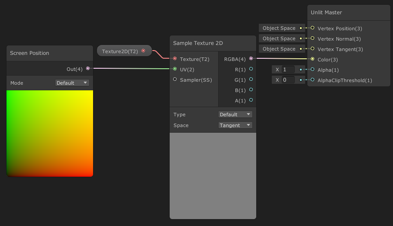Select the RGBA(4) output port
This screenshot has height=226, width=393.
click(251, 58)
